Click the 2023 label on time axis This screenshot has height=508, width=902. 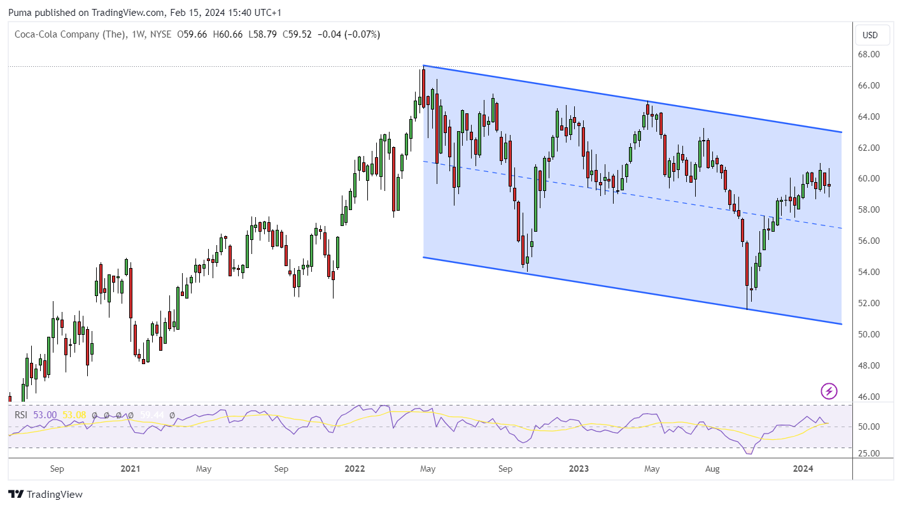(579, 469)
